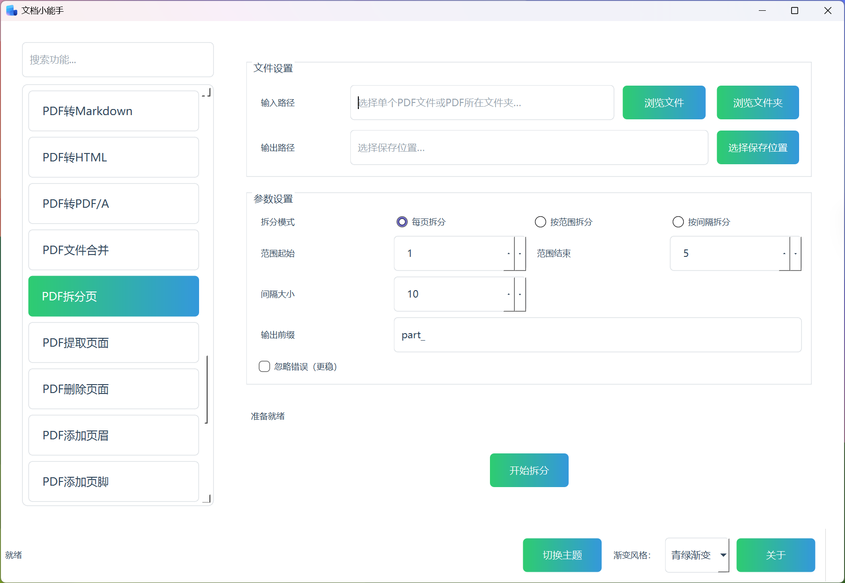Click the 浏览文件夹 button
Image resolution: width=845 pixels, height=583 pixels.
coord(757,102)
